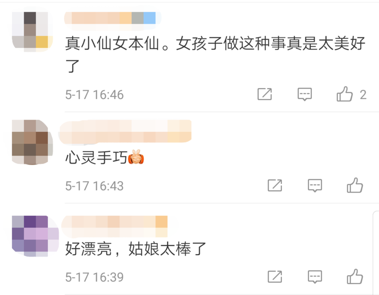The image size is (379, 295).
Task: Reply to the 好漂亮 comment
Action: click(315, 277)
